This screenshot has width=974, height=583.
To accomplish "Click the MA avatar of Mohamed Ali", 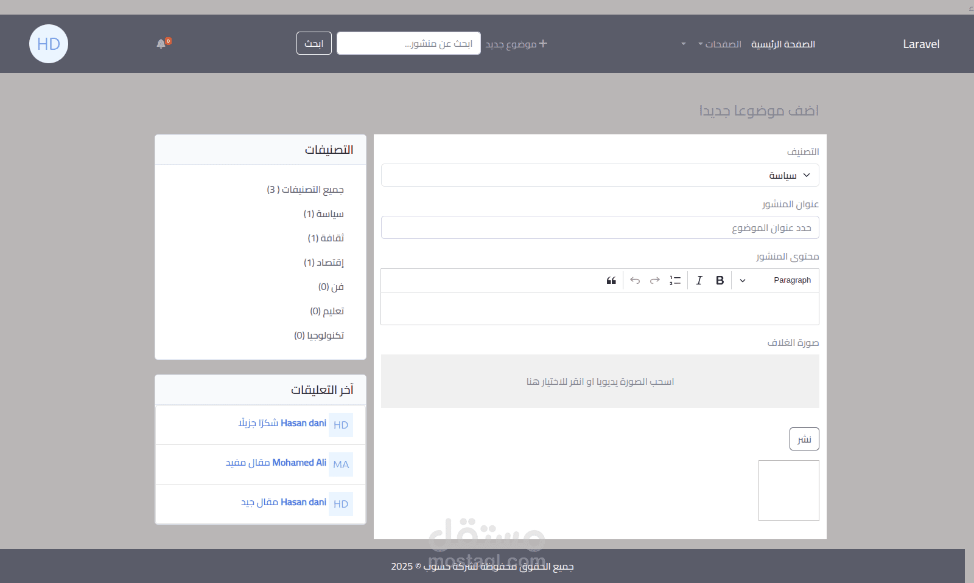I will pos(341,464).
